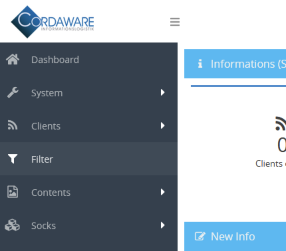Click the large feed icon above client count
286x251 pixels.
[x=281, y=124]
